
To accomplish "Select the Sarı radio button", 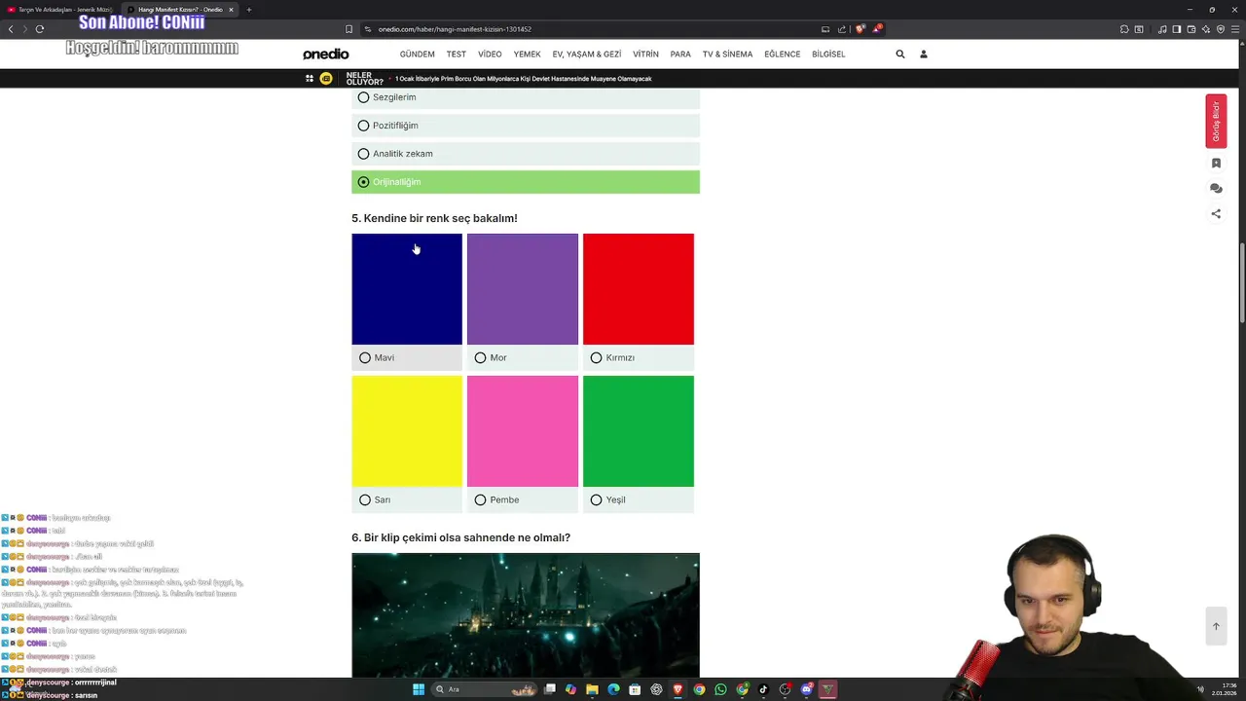I will (x=365, y=500).
